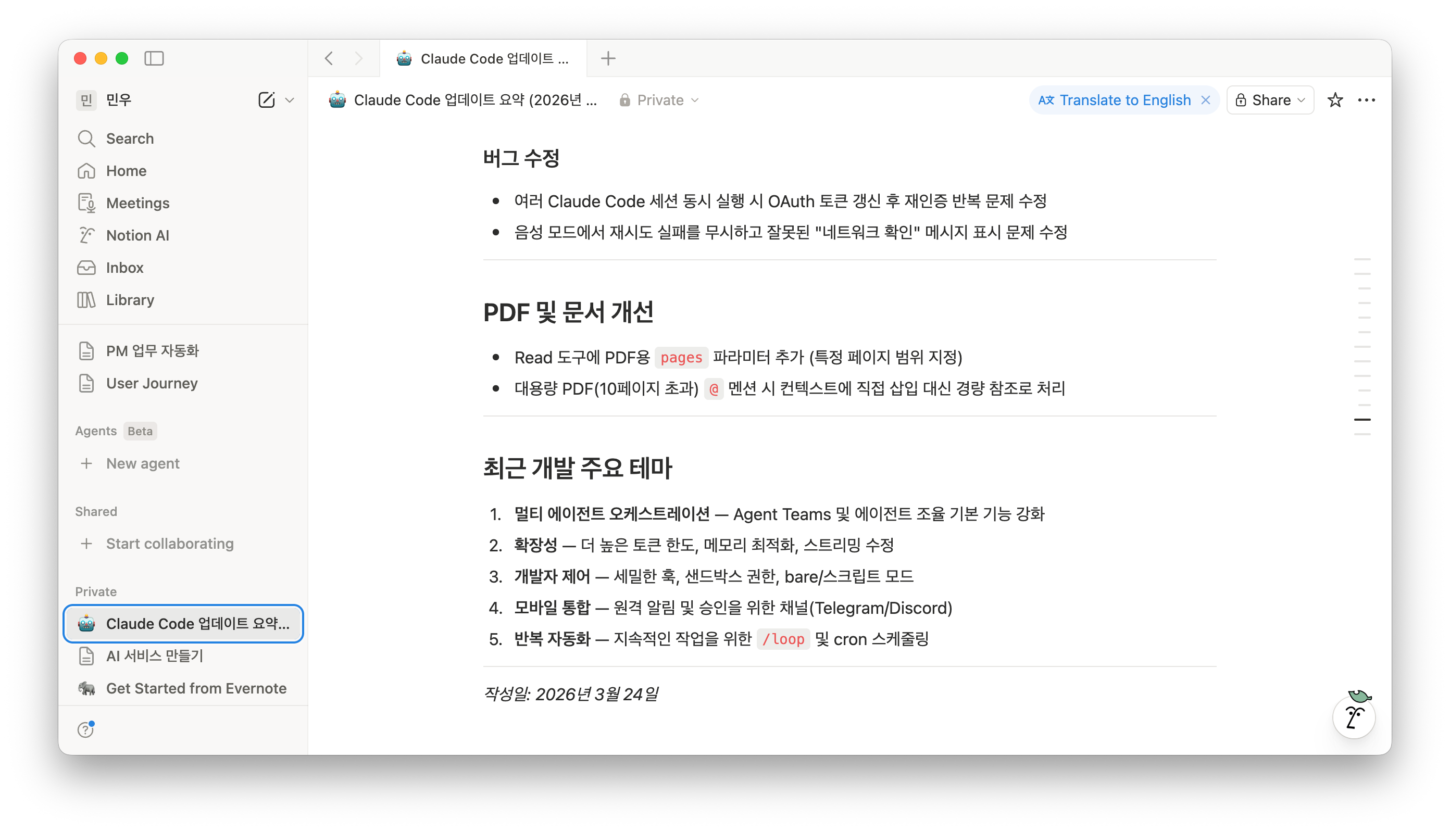Open Inbox in the sidebar
Screen dimensions: 1450x832
pos(183,268)
